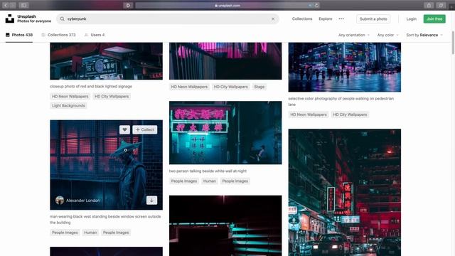Switch to the Collections 373 tab

pos(58,35)
